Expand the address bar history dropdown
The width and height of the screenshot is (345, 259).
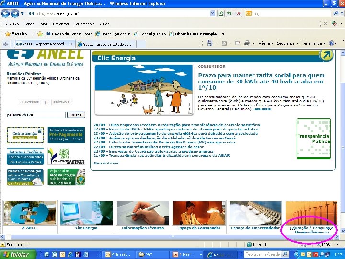[x=213, y=13]
